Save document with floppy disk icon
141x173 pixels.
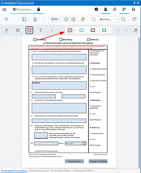tap(133, 9)
